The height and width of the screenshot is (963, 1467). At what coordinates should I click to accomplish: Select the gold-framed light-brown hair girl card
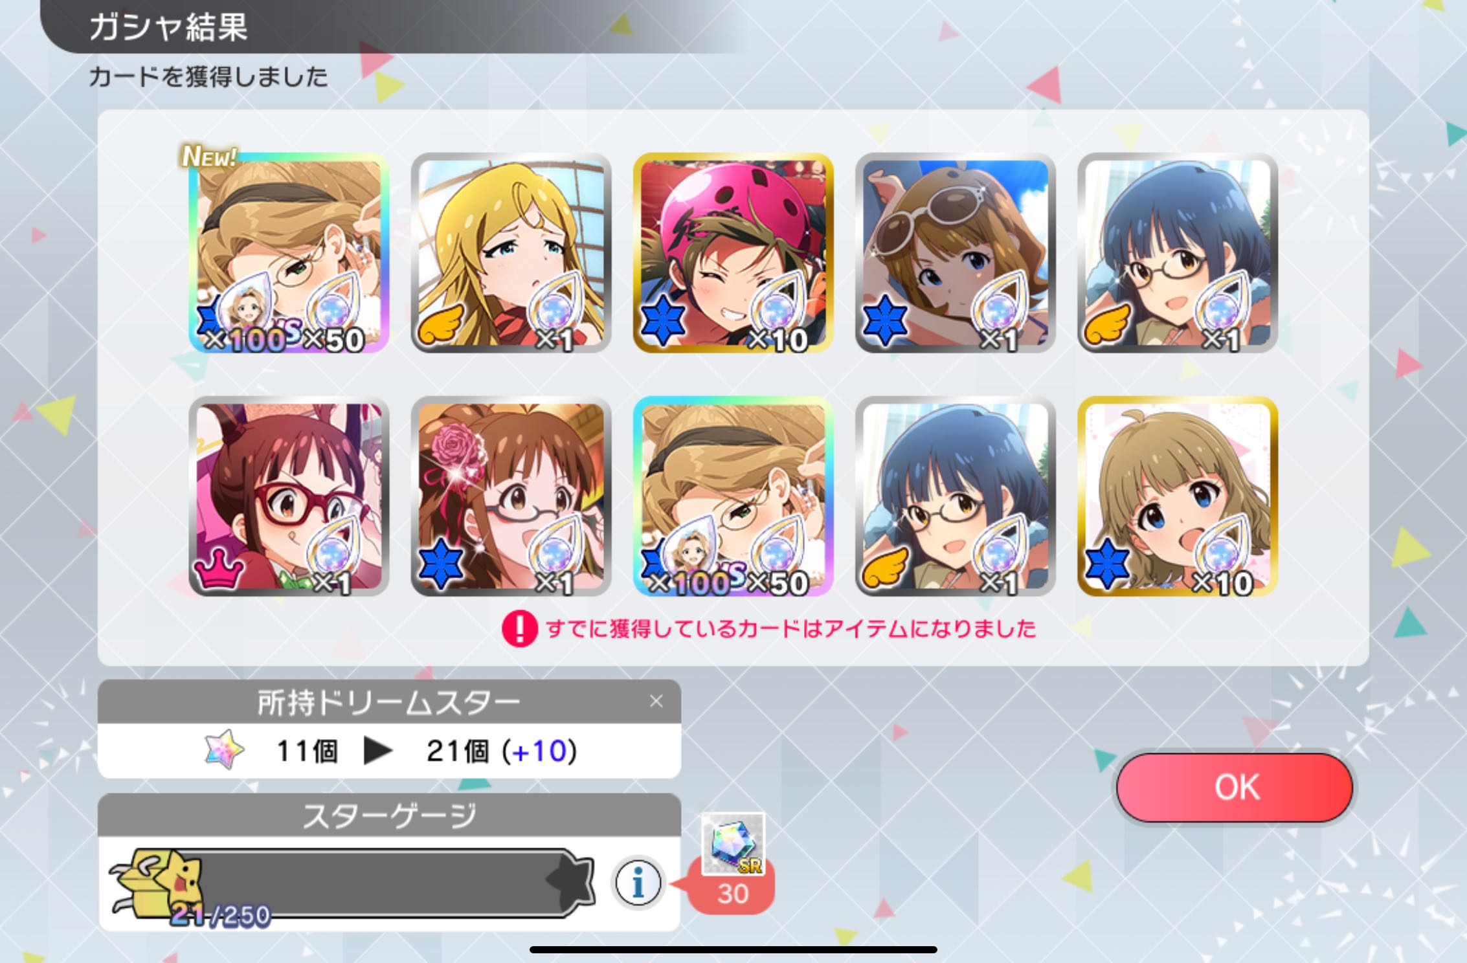coord(1177,496)
